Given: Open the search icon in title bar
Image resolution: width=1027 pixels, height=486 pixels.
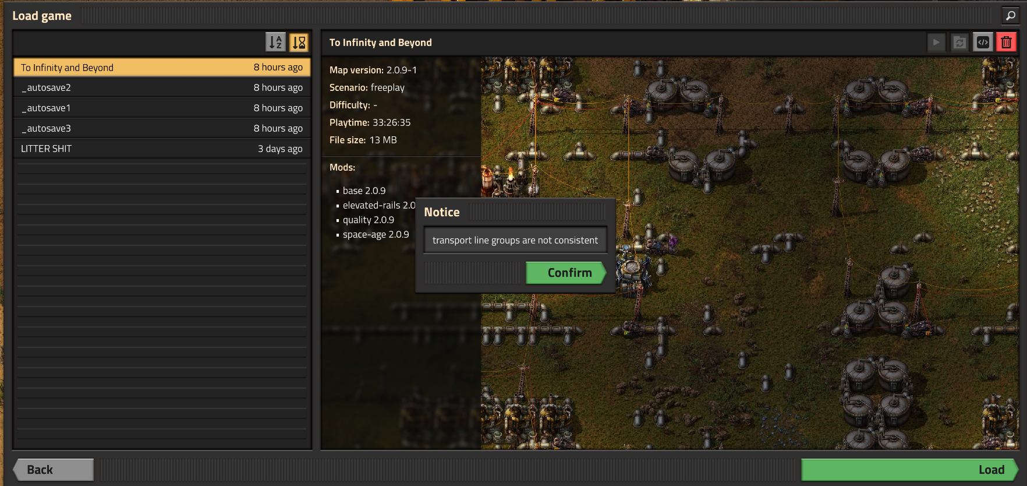Looking at the screenshot, I should pos(1011,16).
